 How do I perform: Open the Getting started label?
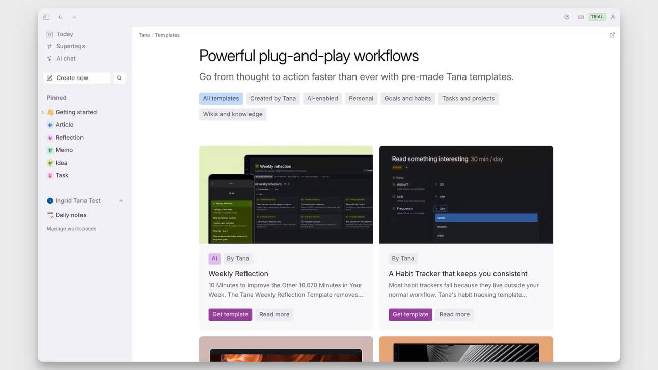tap(76, 112)
